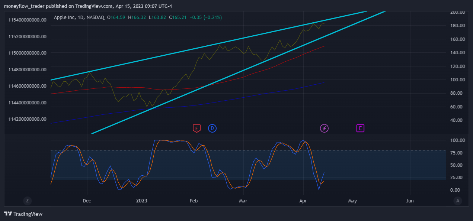Screen dimensions: 473x221
Task: Click the moneyflow_trader published header text
Action: pos(88,6)
